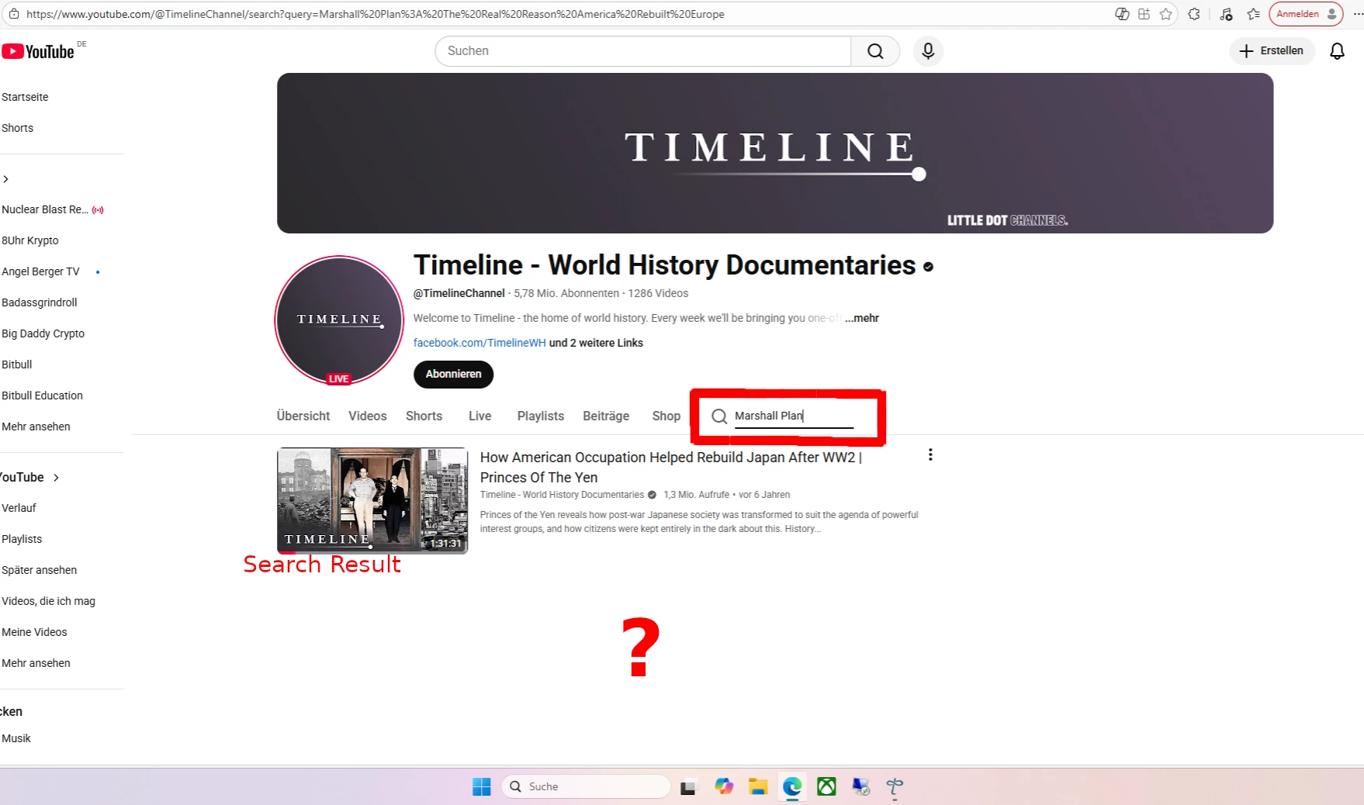The width and height of the screenshot is (1364, 805).
Task: Open browser settings three-dot menu
Action: tap(1357, 14)
